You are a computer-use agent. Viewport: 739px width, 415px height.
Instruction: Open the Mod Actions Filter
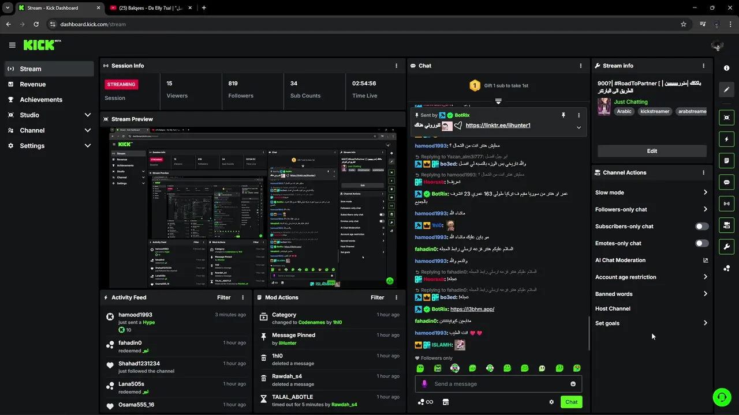pos(378,297)
